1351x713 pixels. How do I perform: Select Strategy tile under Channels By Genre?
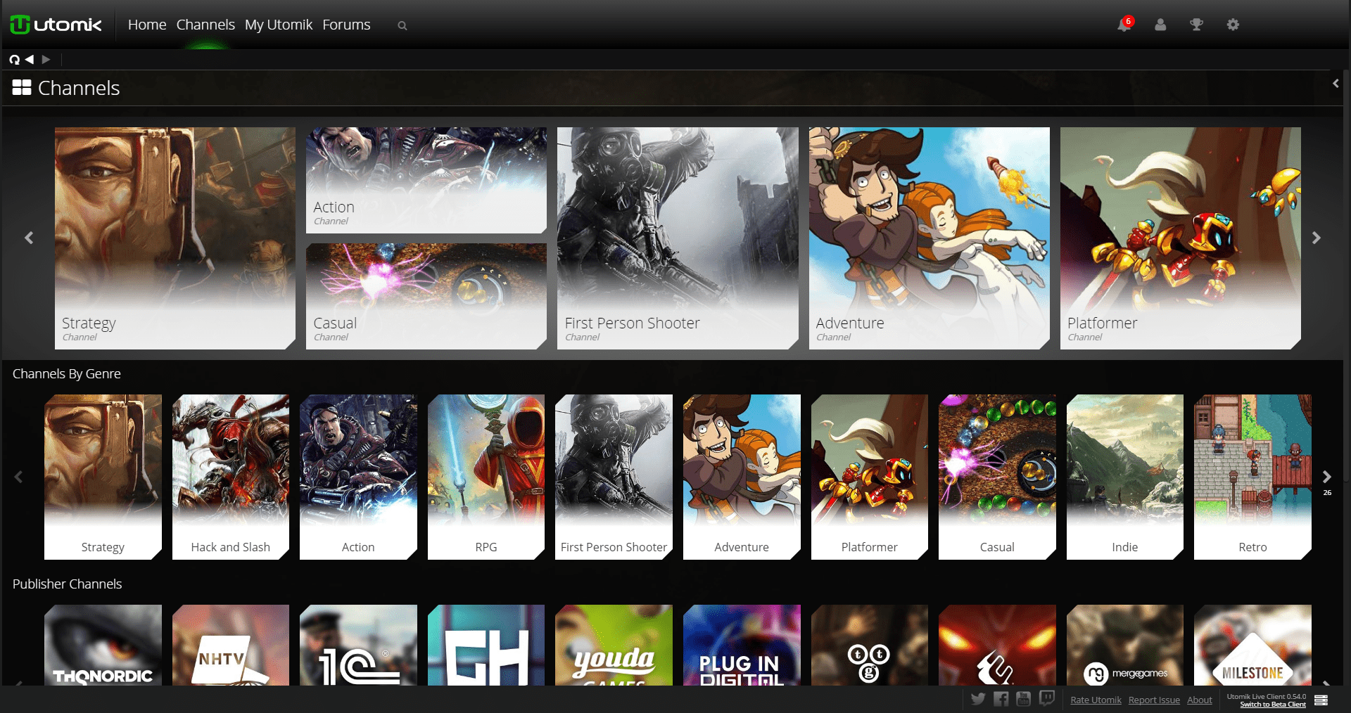[x=103, y=477]
